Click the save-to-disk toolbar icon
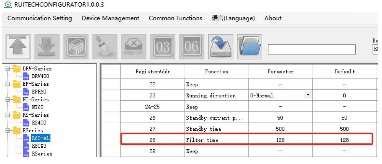The width and height of the screenshot is (382, 164). click(x=220, y=47)
